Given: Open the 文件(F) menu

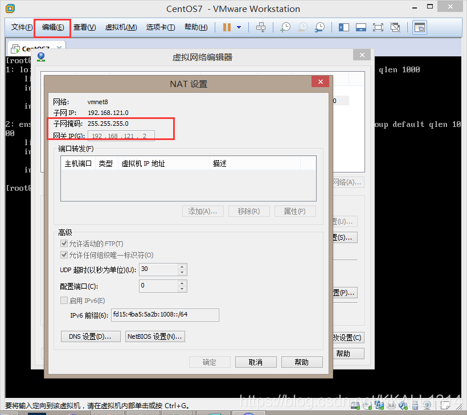Looking at the screenshot, I should [22, 27].
